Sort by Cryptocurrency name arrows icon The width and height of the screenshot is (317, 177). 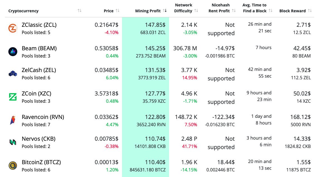(x=80, y=11)
